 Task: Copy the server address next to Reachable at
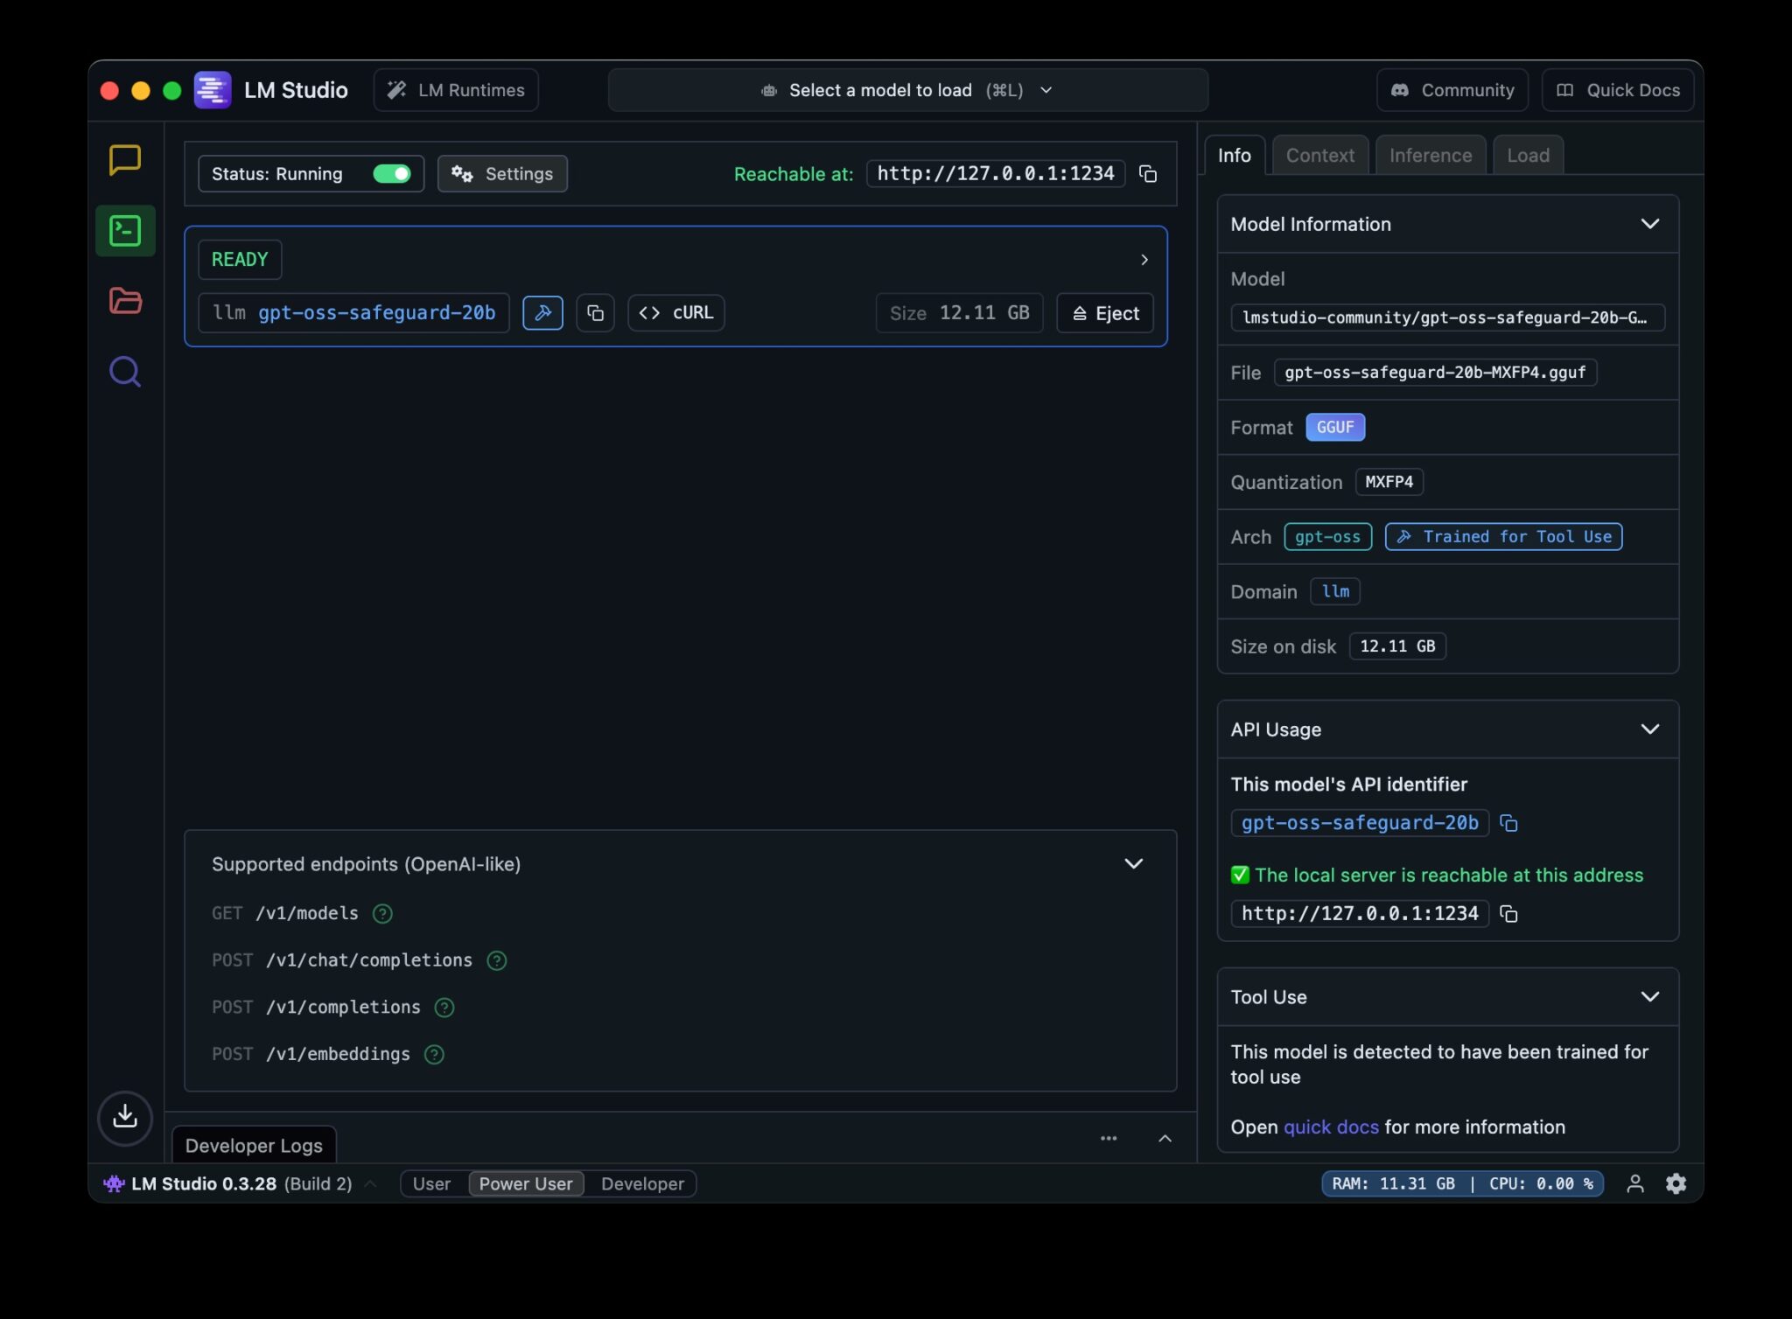pyautogui.click(x=1147, y=173)
